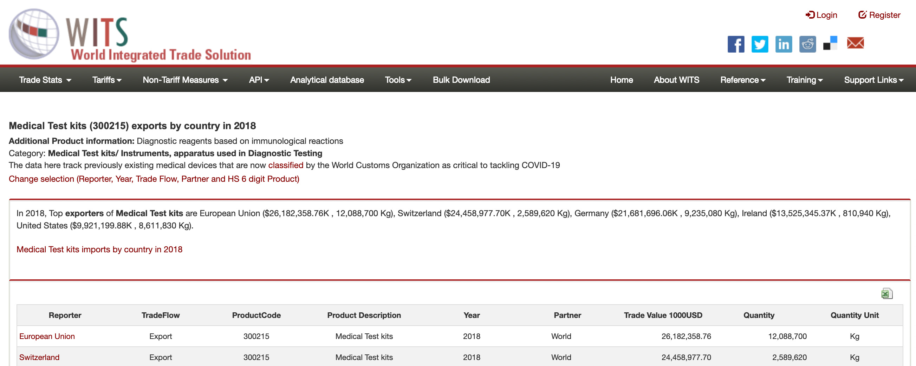
Task: Select the quantity 2,589,620 cell
Action: 789,357
